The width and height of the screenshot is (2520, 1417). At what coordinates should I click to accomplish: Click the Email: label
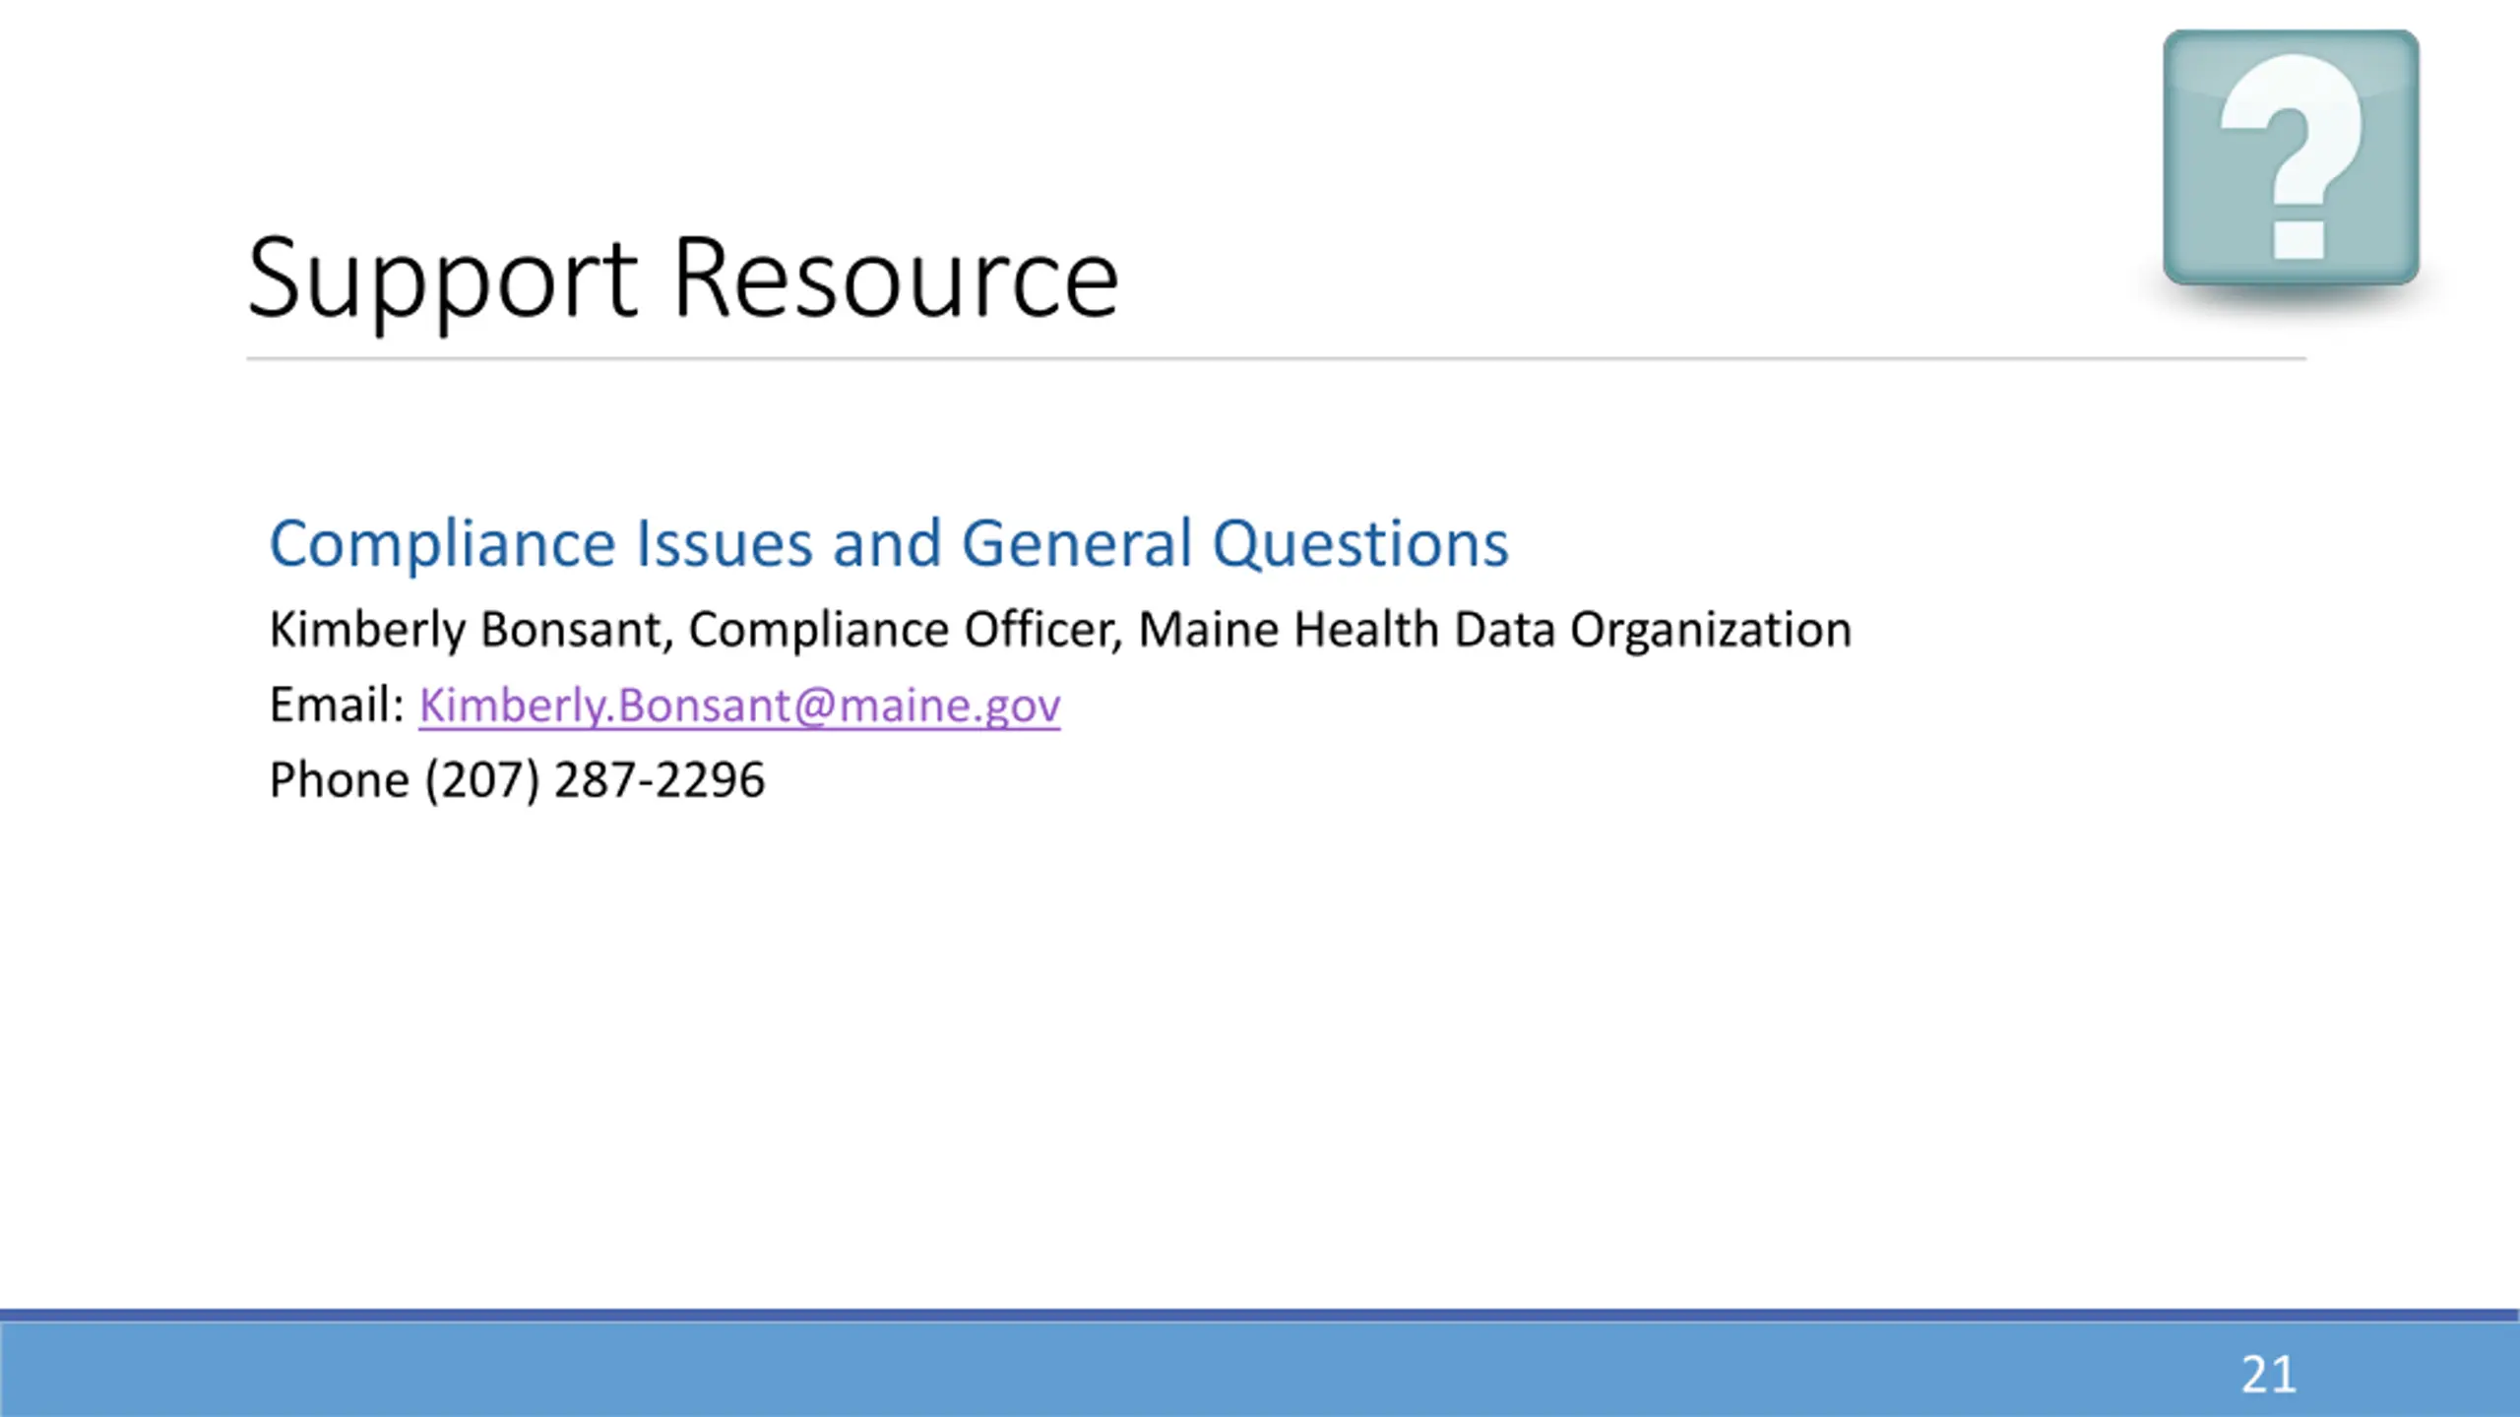click(337, 705)
